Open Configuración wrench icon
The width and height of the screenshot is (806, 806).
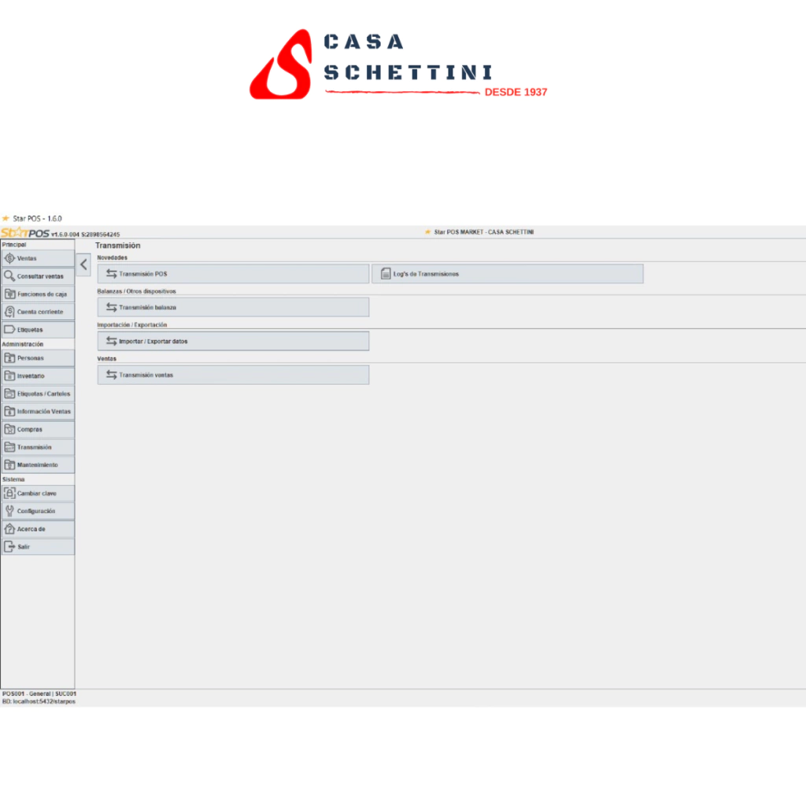[x=9, y=511]
